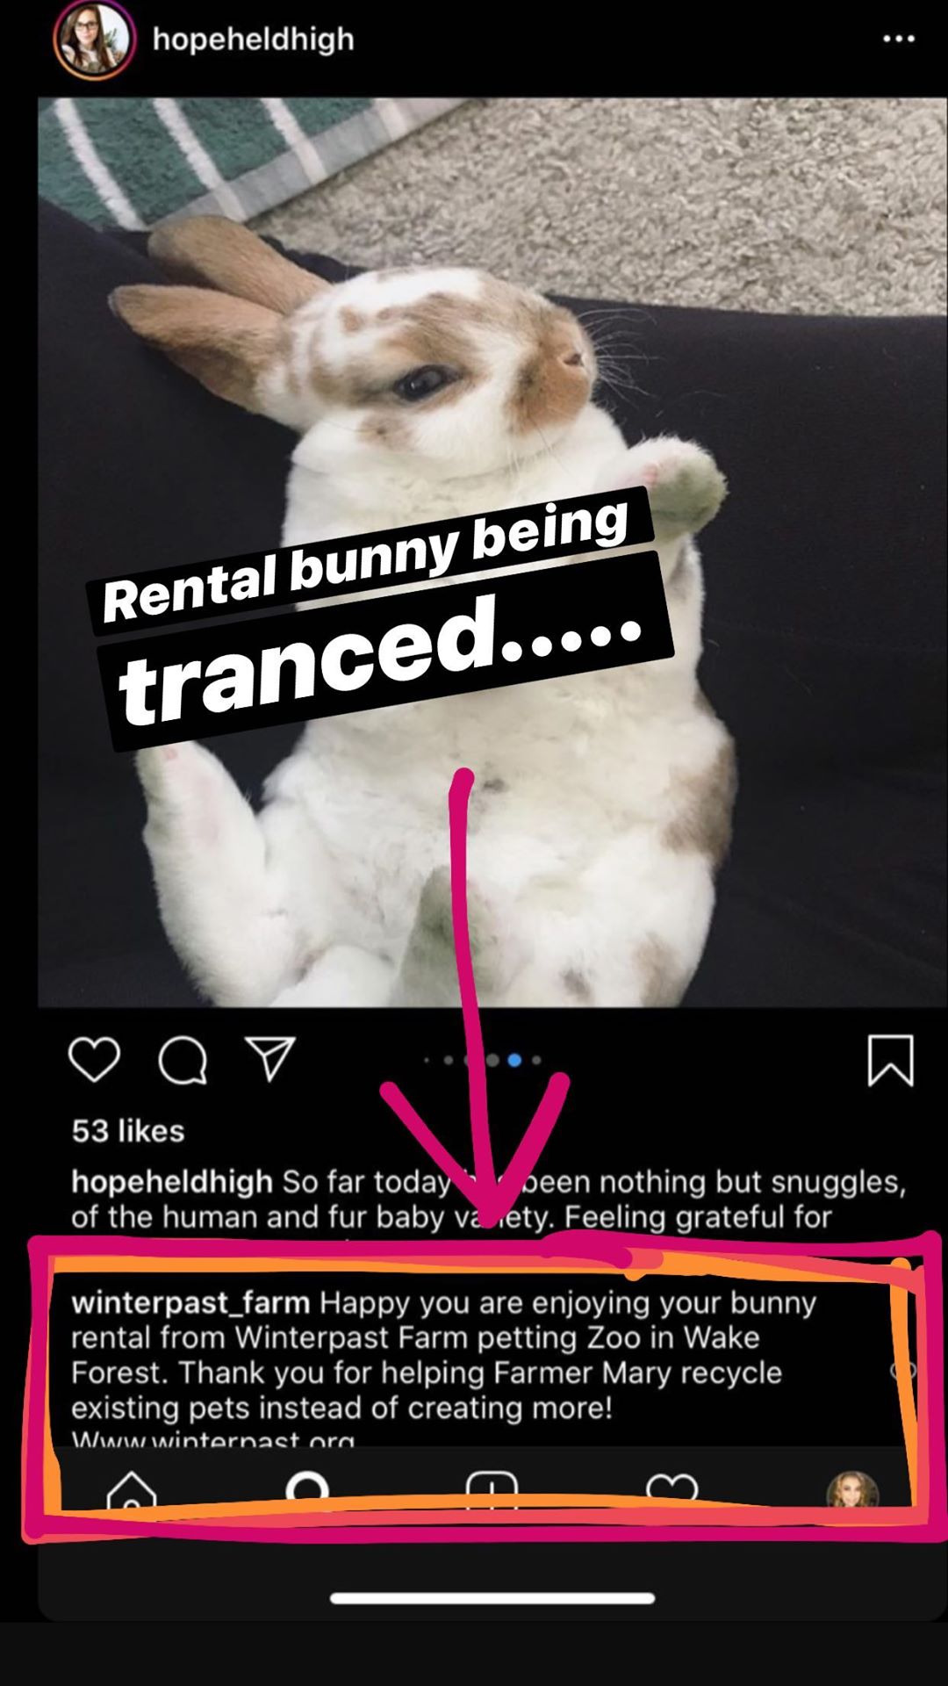948x1686 pixels.
Task: Tap the heart like icon under photo
Action: tap(94, 1059)
